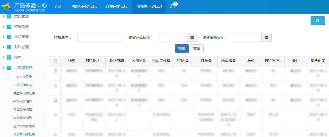This screenshot has height=137, width=329.
Task: Check the row with ERP收货 value 653
Action: 56,86
